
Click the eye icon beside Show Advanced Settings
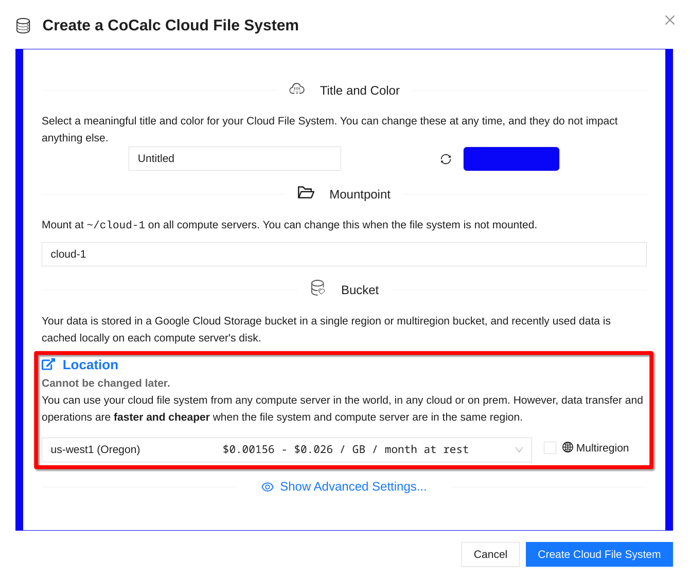pyautogui.click(x=268, y=487)
